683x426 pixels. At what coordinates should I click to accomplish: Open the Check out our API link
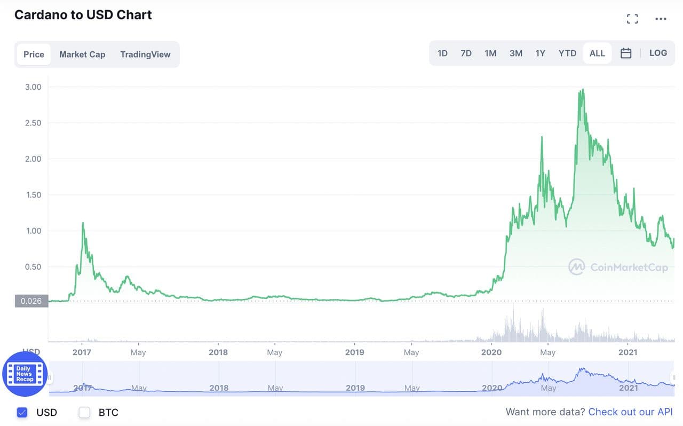pyautogui.click(x=630, y=412)
